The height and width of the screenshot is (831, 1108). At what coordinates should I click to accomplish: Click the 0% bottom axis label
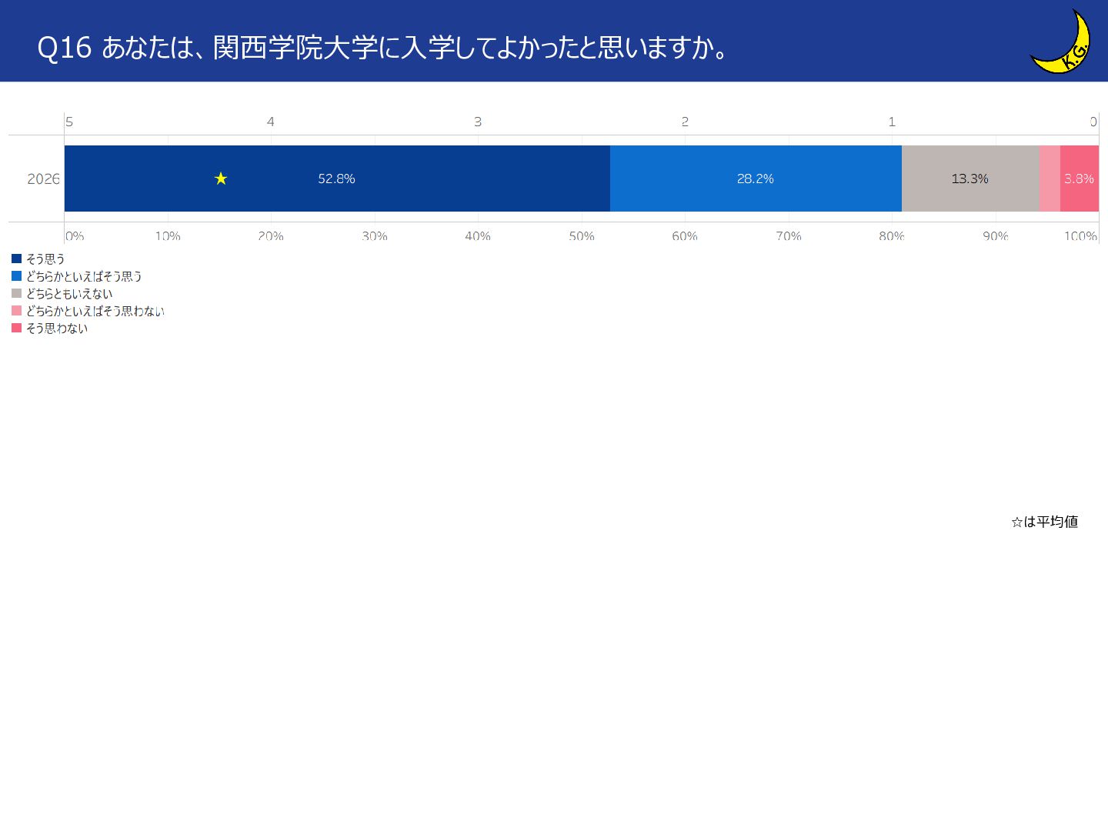[75, 236]
